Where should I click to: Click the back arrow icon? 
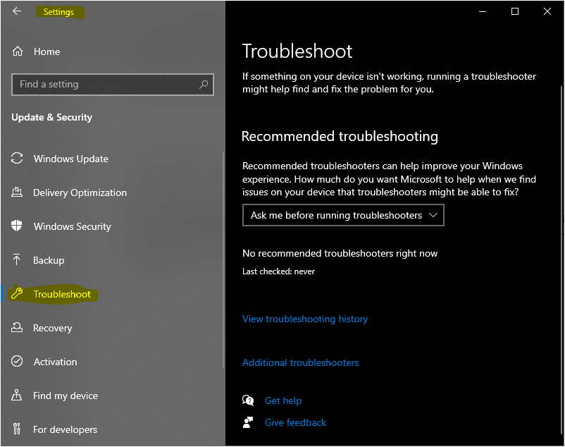pos(17,11)
